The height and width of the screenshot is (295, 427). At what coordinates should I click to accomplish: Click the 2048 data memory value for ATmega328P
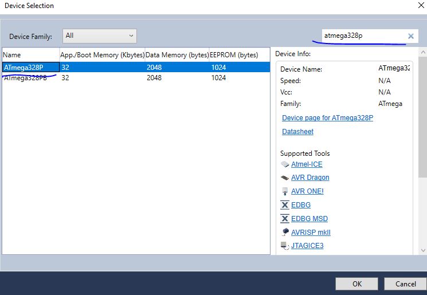(154, 67)
